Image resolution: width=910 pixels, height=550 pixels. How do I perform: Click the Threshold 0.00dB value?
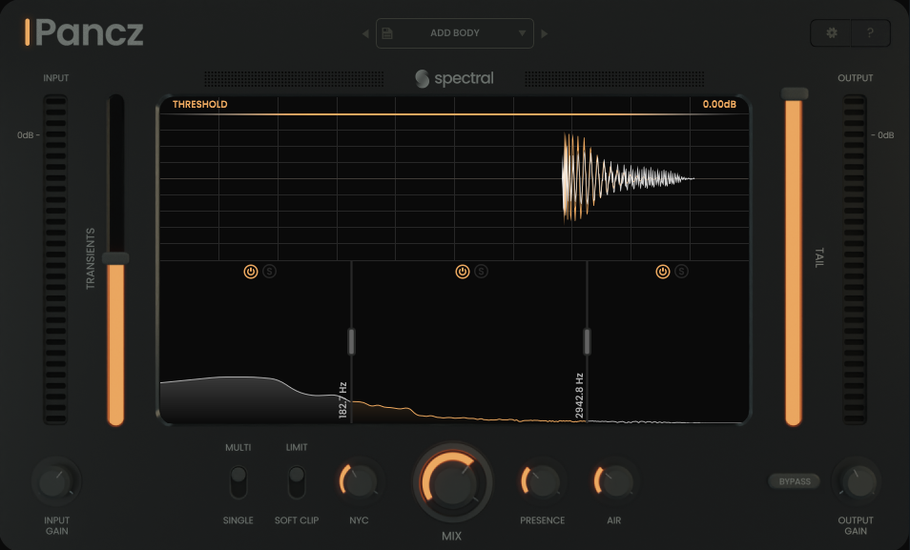coord(718,105)
